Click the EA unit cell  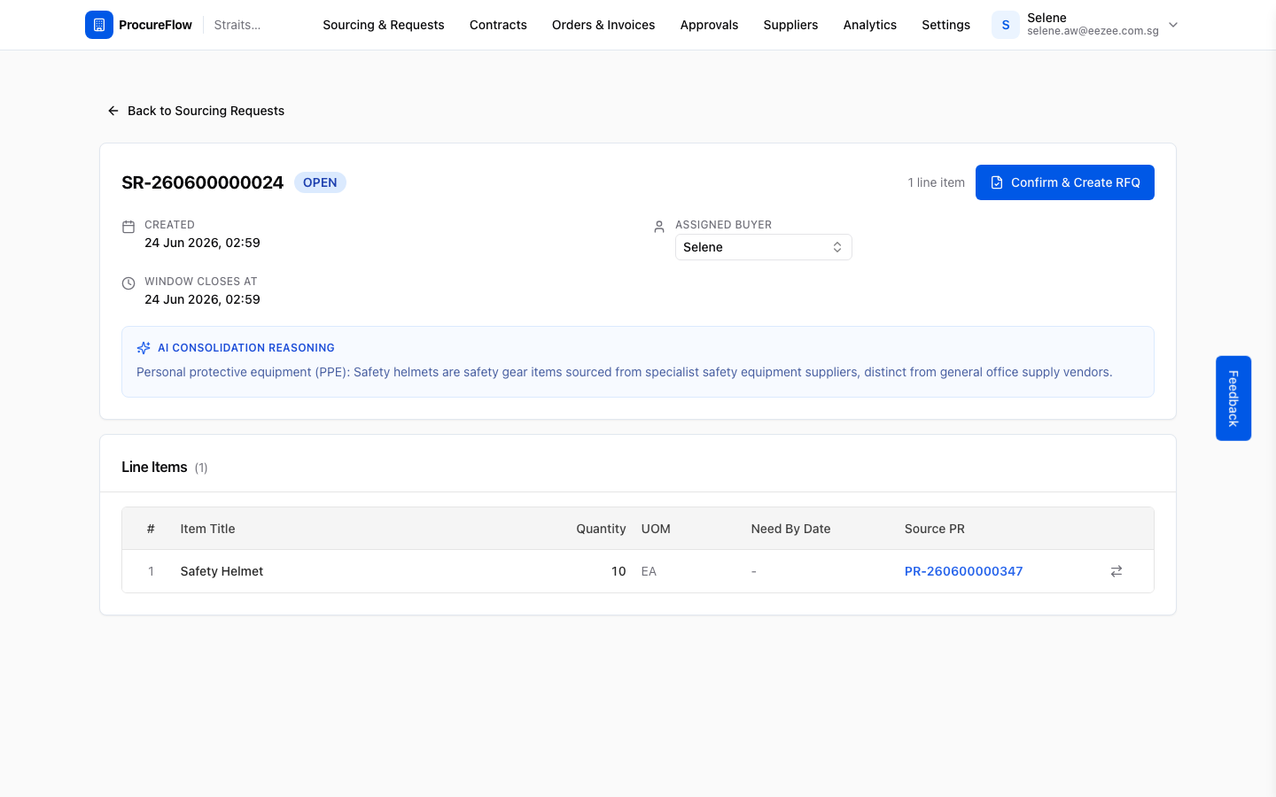(649, 571)
